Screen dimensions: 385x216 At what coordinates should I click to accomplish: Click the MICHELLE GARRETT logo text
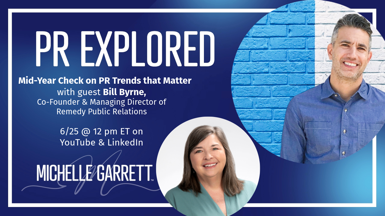tap(94, 173)
